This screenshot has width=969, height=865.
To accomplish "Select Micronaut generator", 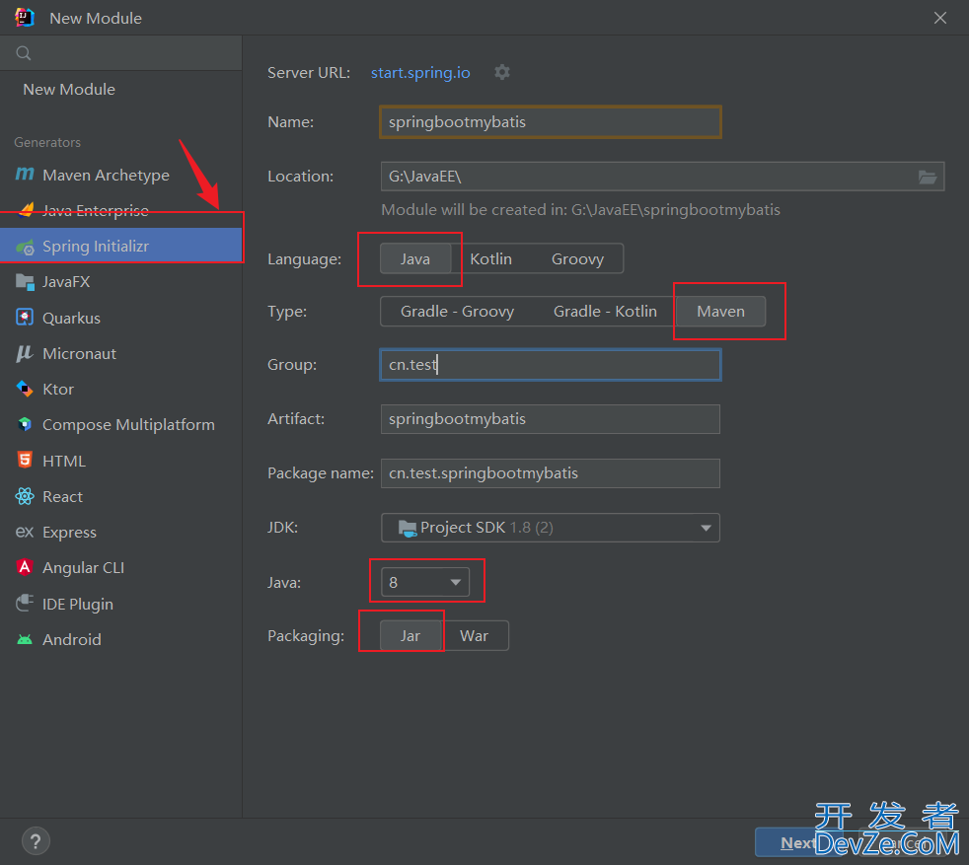I will coord(121,353).
